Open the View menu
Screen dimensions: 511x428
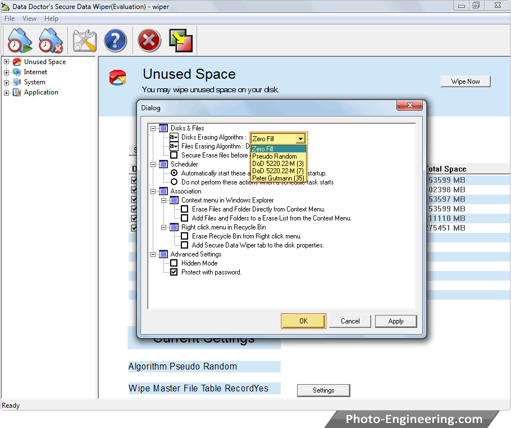point(29,19)
